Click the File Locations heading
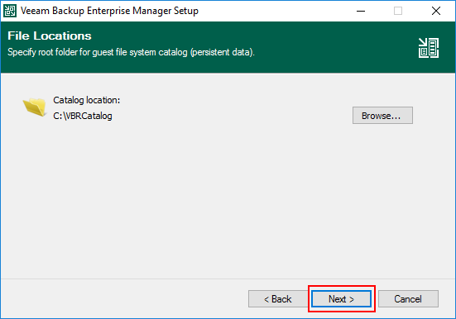Viewport: 456px width, 319px height. tap(50, 36)
